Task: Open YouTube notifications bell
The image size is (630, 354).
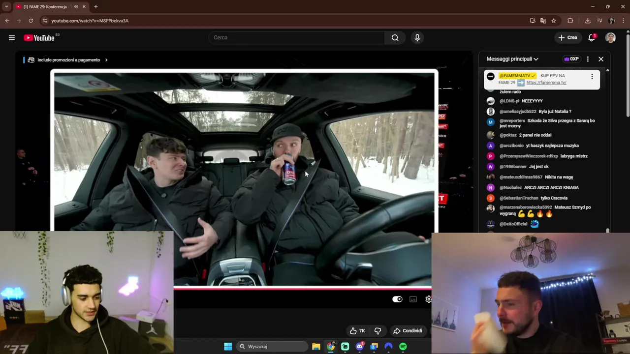Action: [592, 38]
